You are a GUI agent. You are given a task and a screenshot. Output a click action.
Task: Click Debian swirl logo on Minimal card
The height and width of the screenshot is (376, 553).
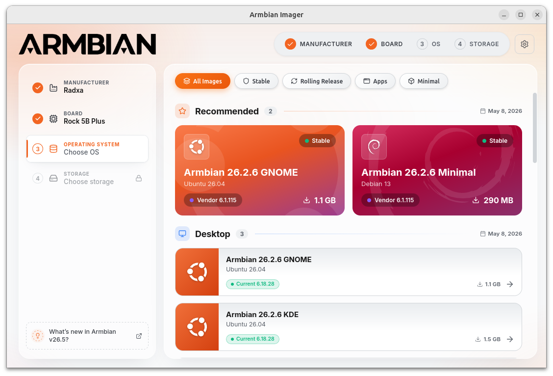374,147
